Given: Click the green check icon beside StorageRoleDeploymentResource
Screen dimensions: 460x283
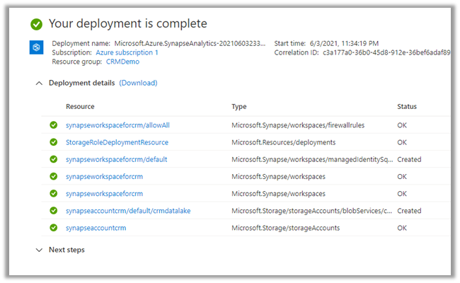Looking at the screenshot, I should [x=53, y=142].
